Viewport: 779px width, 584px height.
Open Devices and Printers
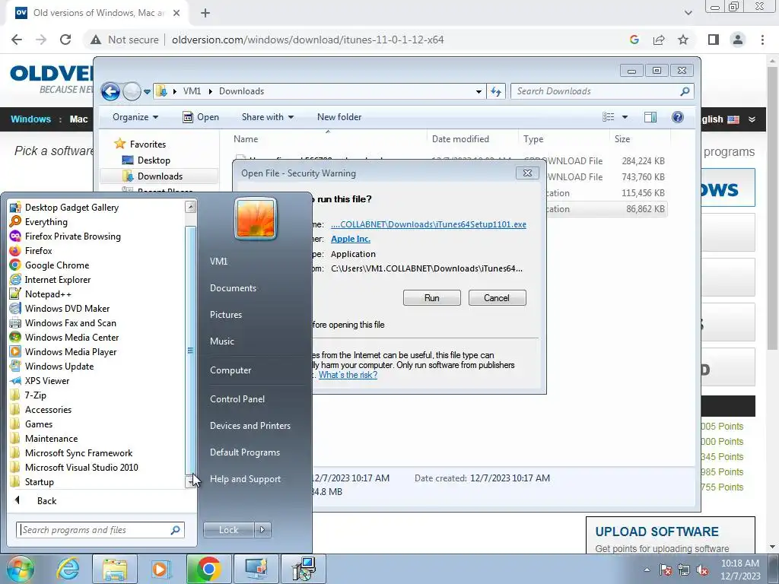click(250, 426)
